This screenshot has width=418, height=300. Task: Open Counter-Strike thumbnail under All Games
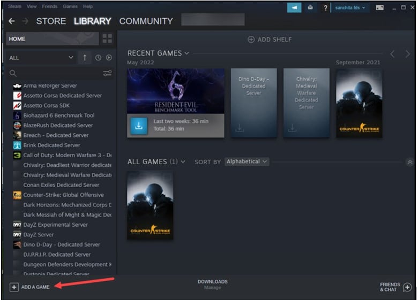pyautogui.click(x=150, y=205)
